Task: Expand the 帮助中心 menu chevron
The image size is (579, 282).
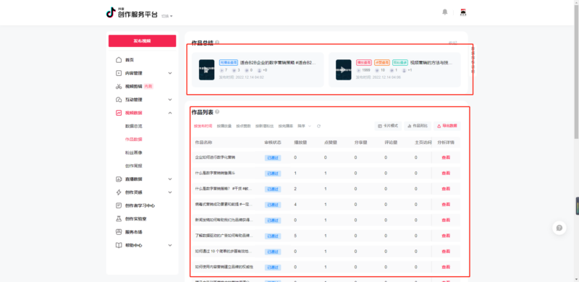Action: point(170,245)
